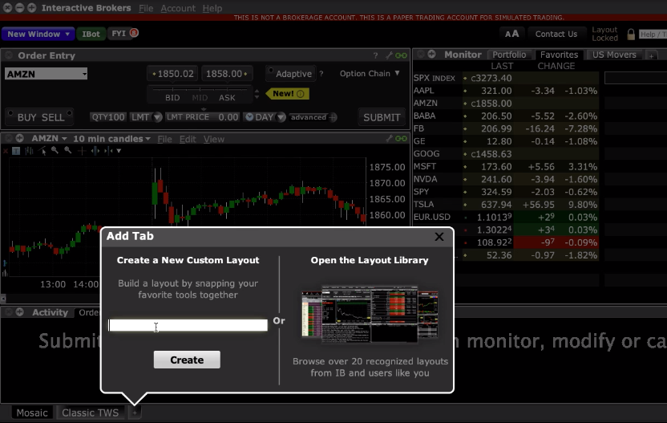667x423 pixels.
Task: Expand advanced order options
Action: (x=313, y=117)
